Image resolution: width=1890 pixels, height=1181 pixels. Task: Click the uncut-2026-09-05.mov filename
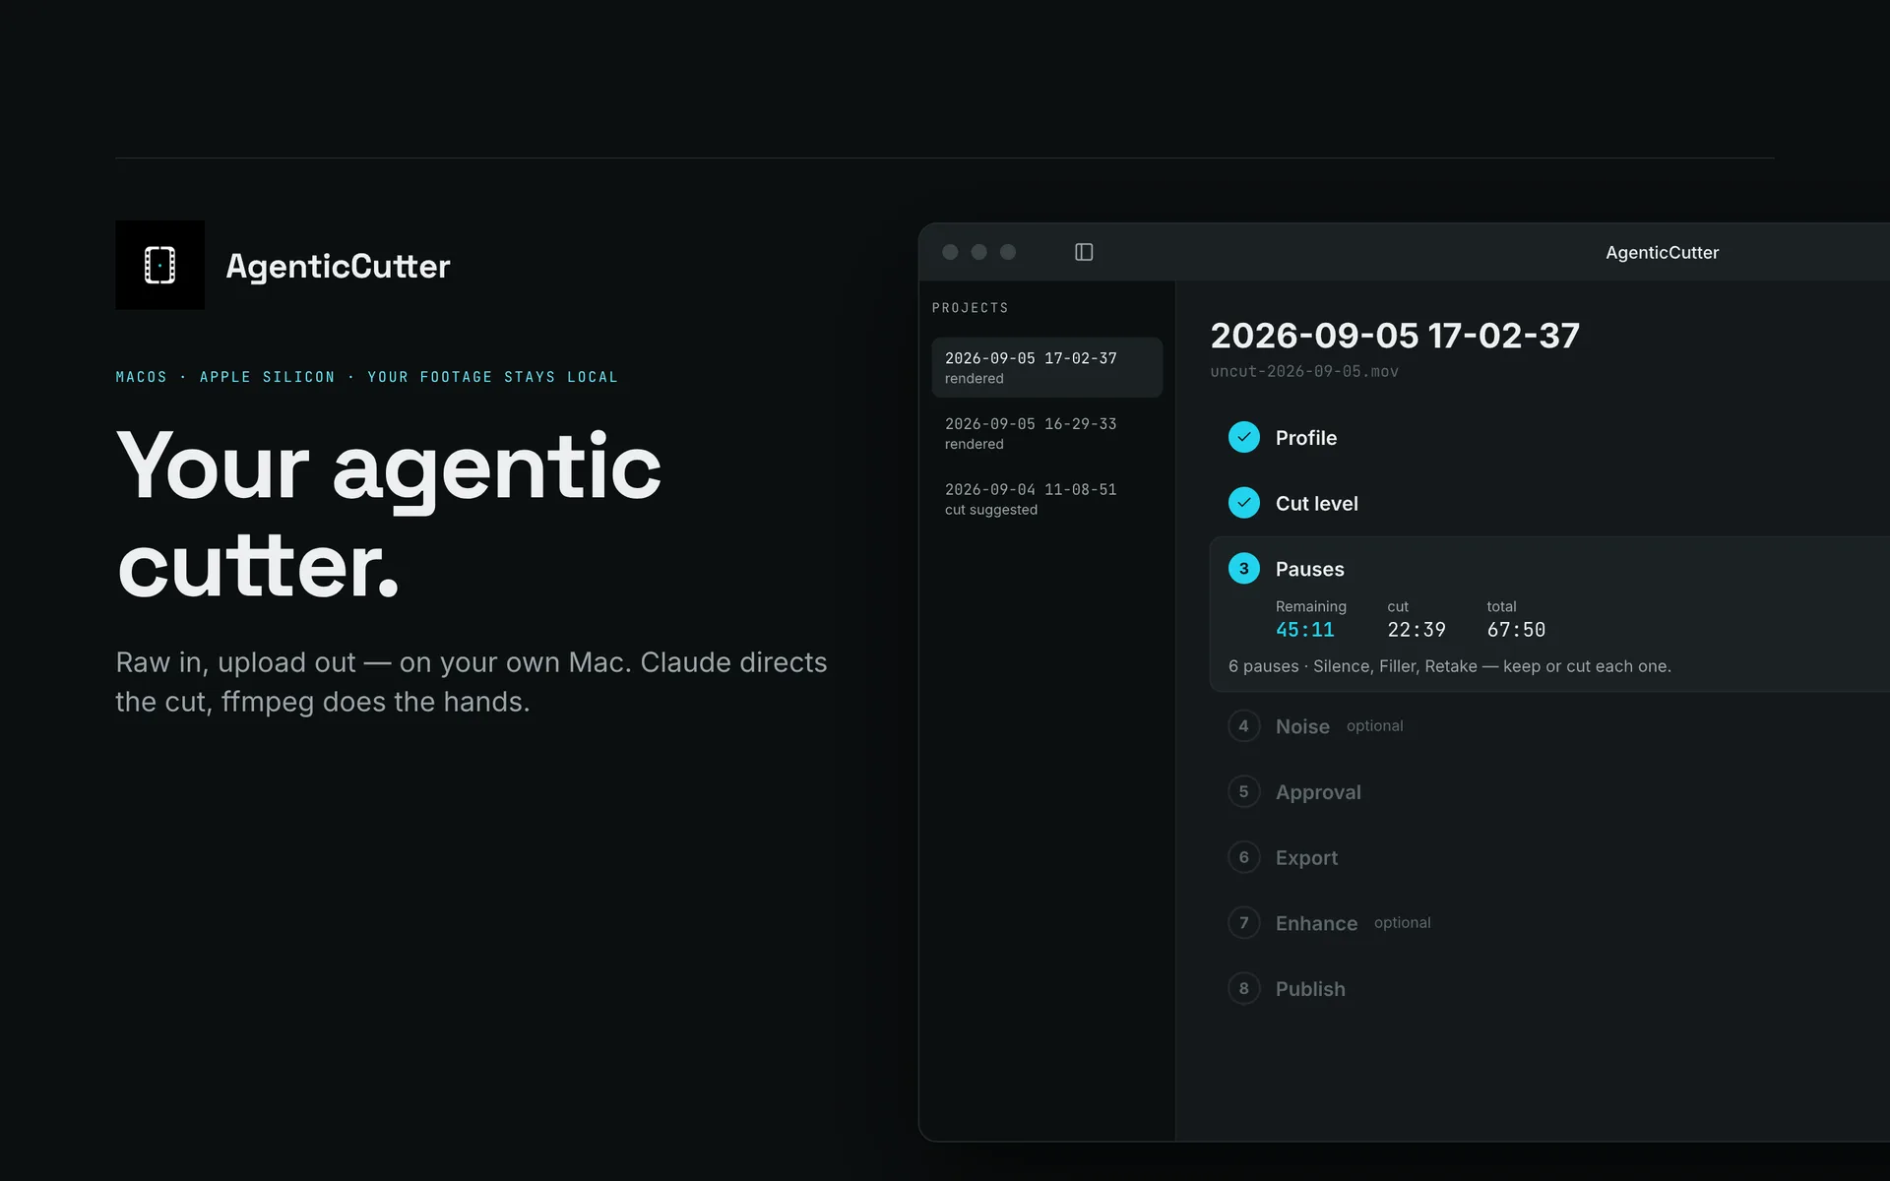[x=1304, y=371]
